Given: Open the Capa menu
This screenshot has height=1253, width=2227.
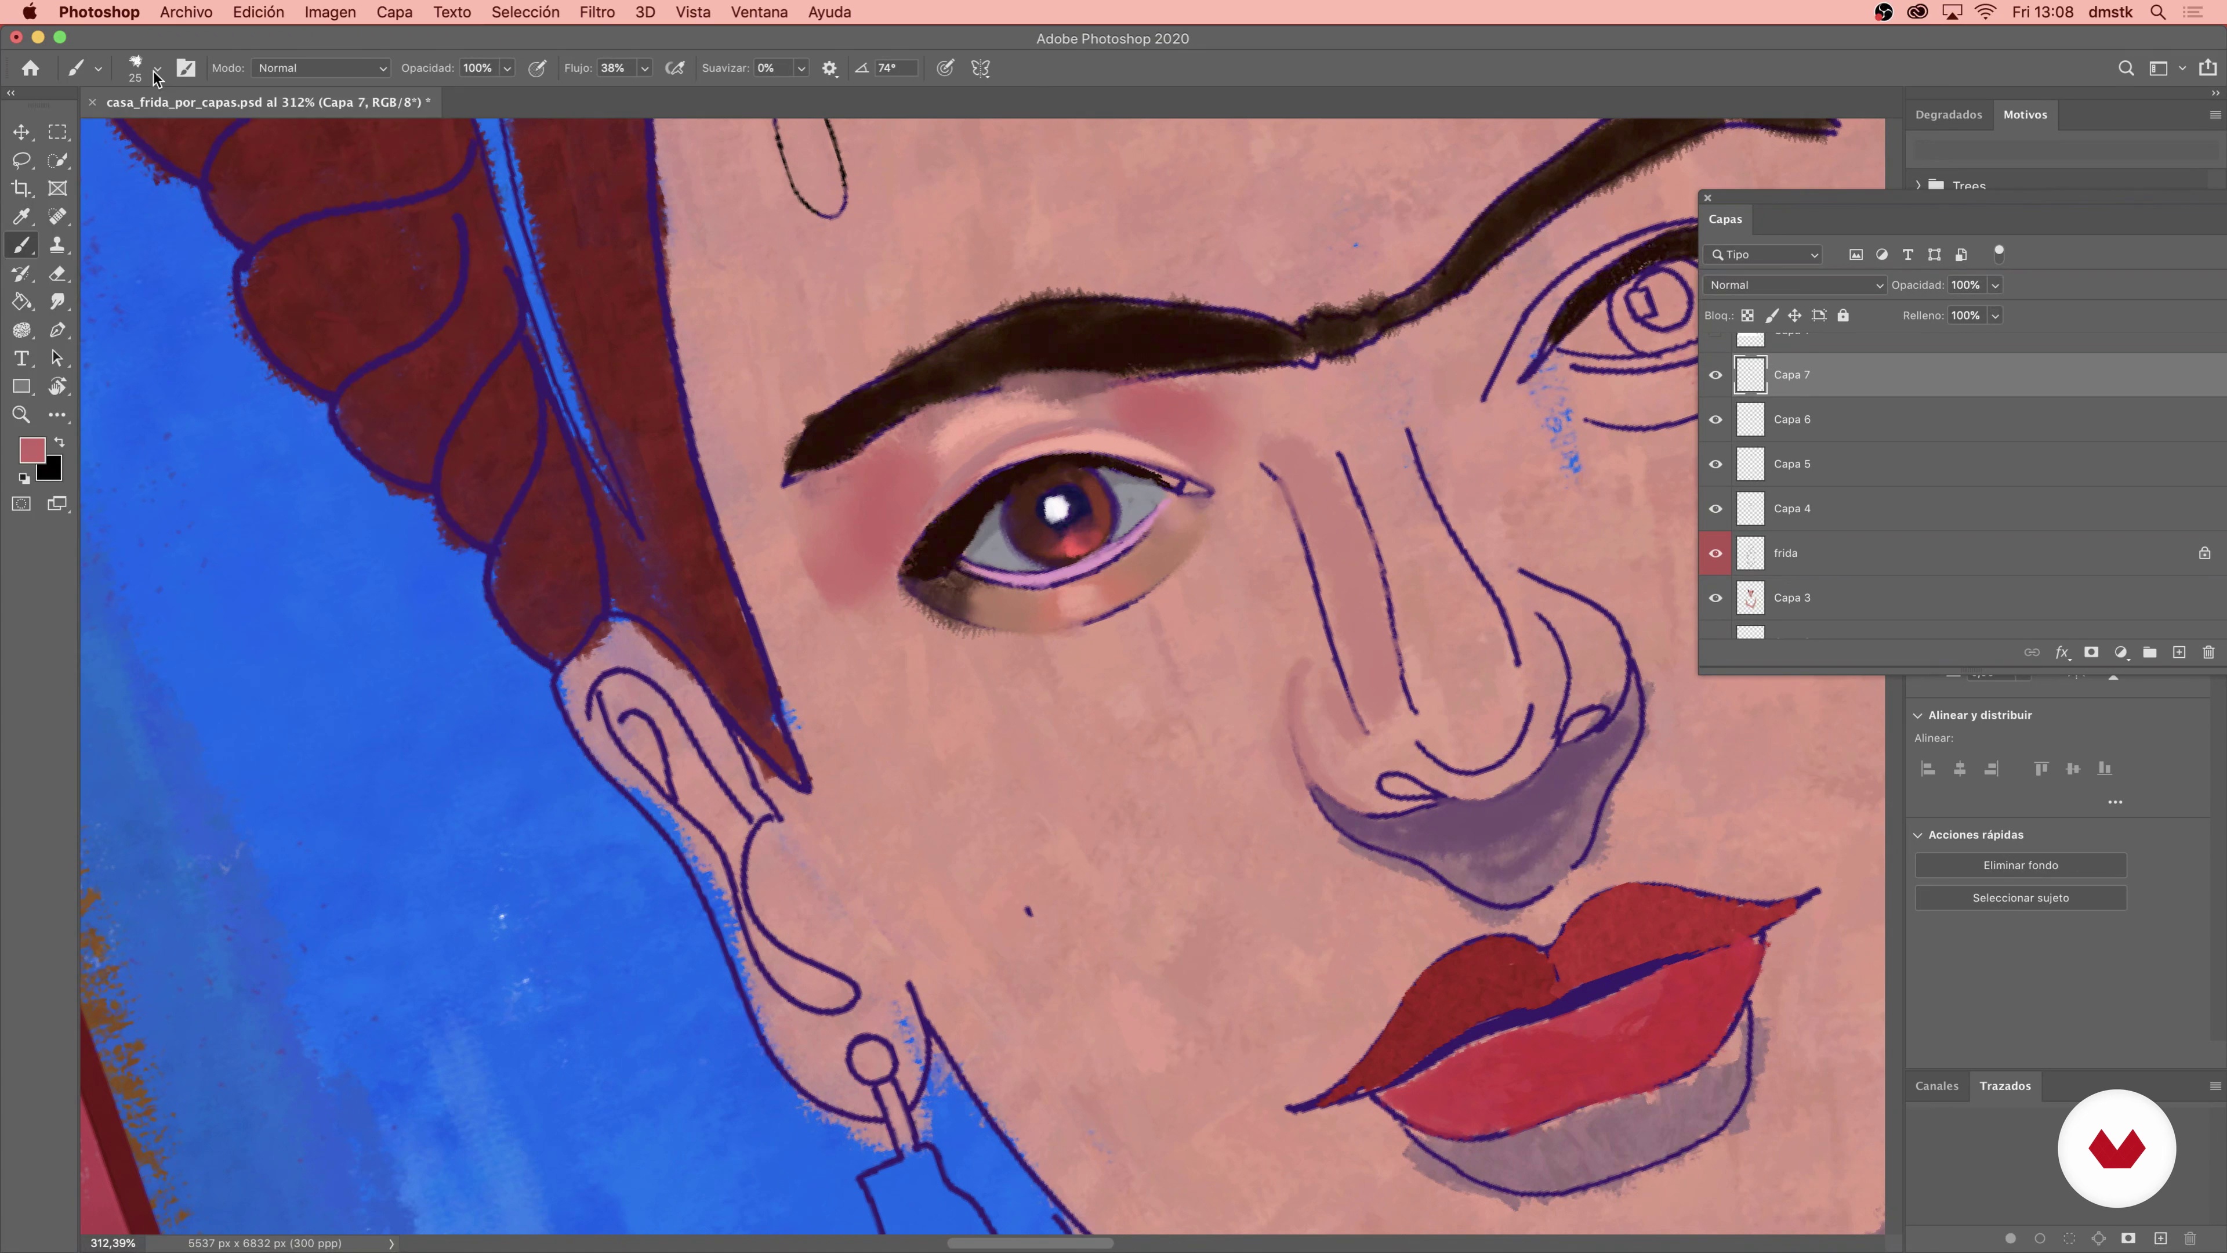Looking at the screenshot, I should click(x=394, y=12).
